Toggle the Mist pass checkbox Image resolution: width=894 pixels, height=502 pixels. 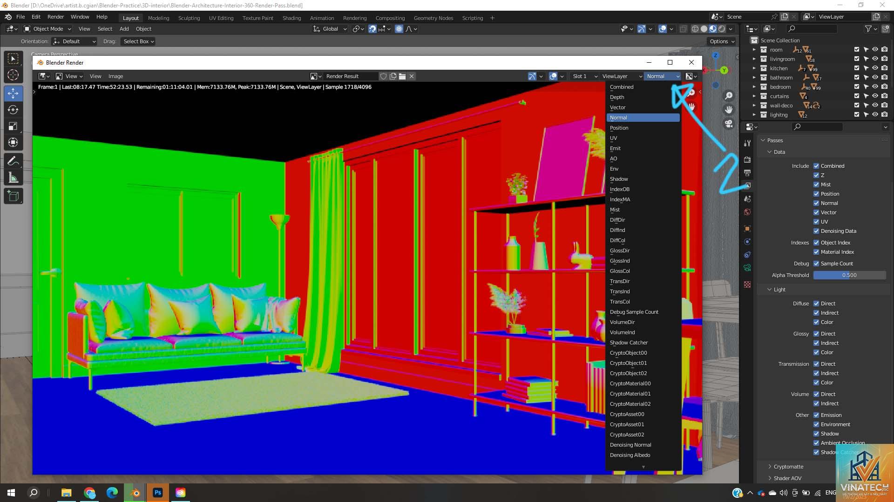point(816,185)
